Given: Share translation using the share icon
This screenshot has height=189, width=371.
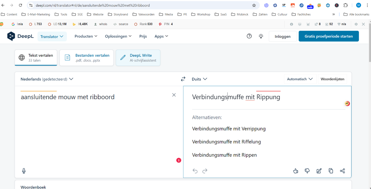Looking at the screenshot, I should (342, 171).
